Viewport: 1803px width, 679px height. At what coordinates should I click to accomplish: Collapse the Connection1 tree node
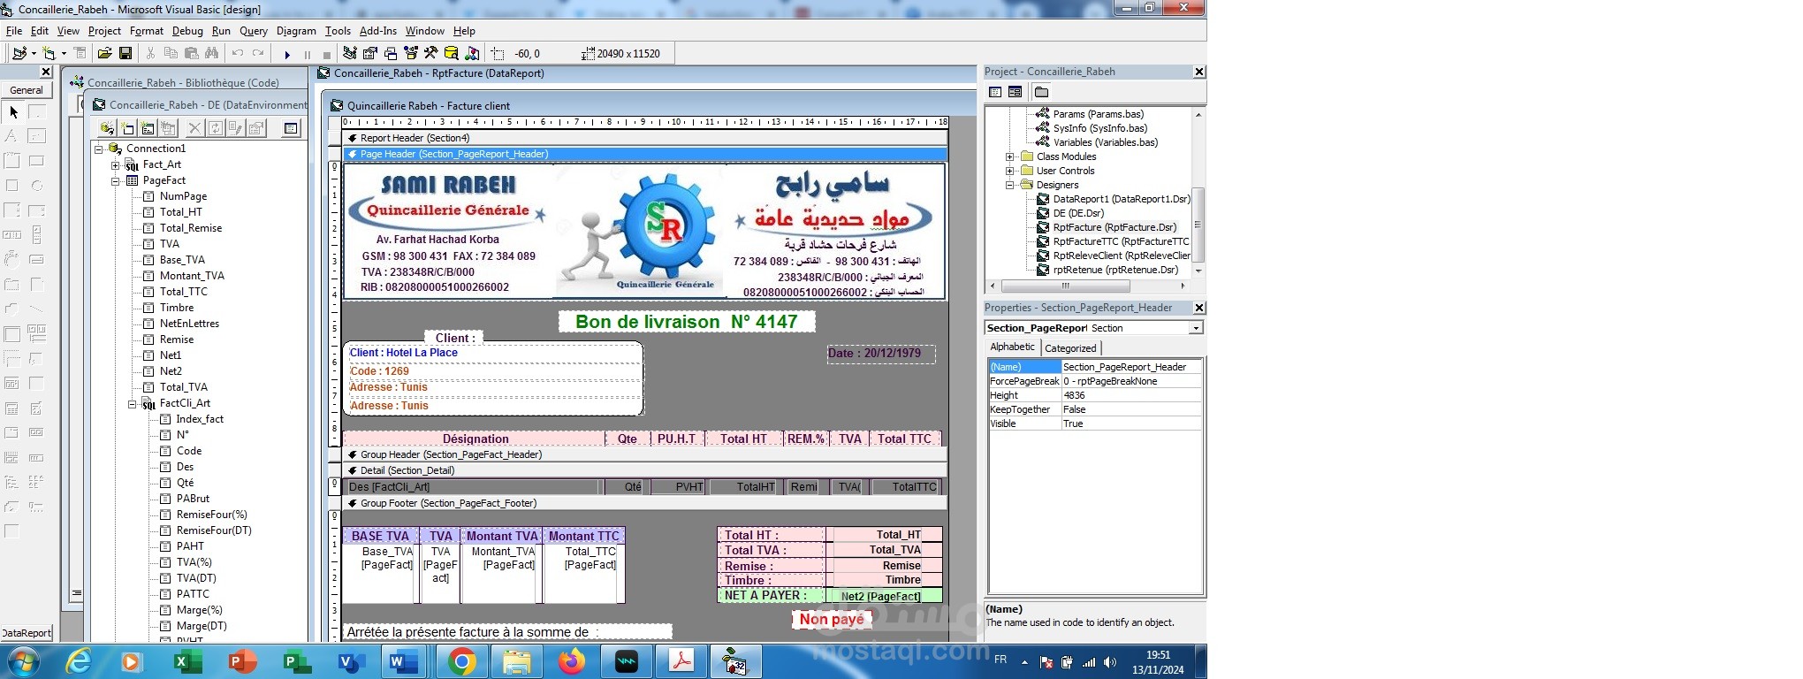(x=99, y=149)
